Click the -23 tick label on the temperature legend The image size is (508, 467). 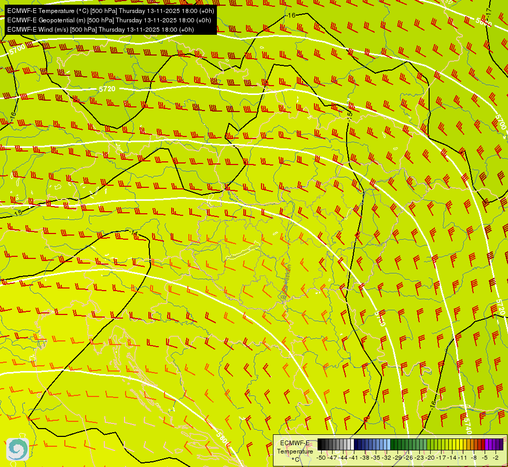(x=419, y=458)
